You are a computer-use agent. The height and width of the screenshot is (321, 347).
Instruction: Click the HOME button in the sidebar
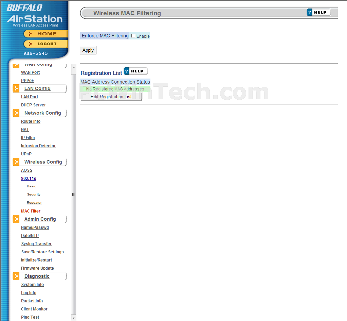pyautogui.click(x=46, y=34)
